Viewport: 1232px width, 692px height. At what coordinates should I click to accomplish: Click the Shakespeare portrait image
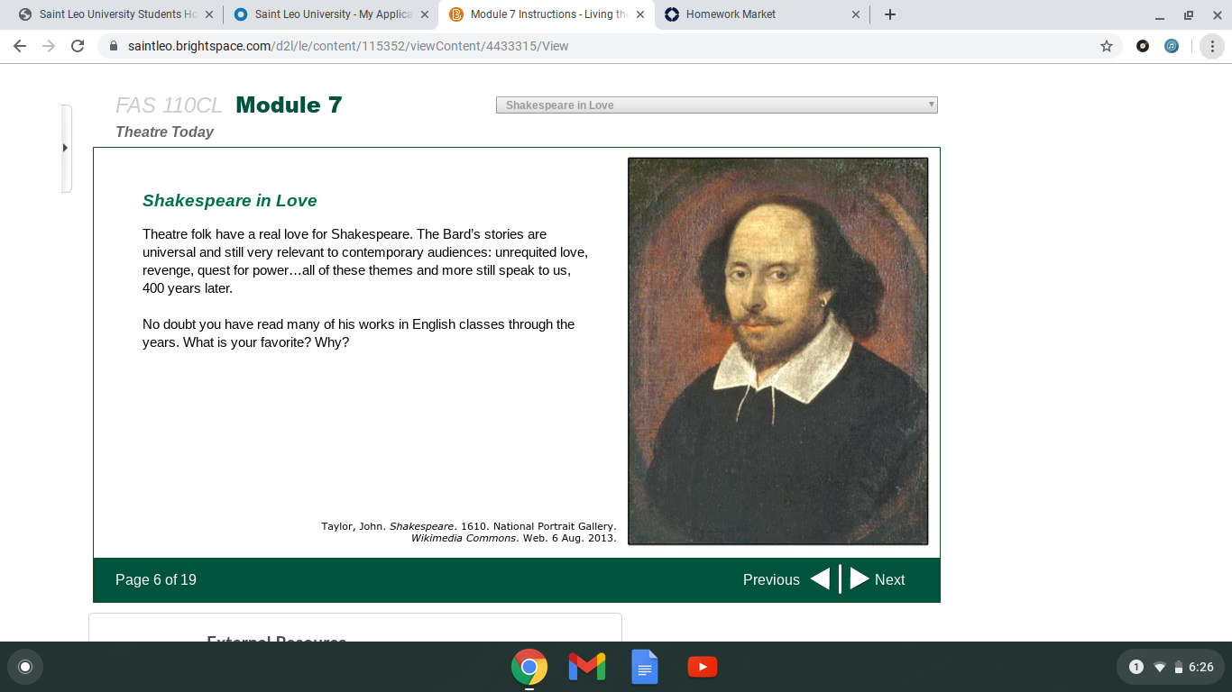coord(778,351)
